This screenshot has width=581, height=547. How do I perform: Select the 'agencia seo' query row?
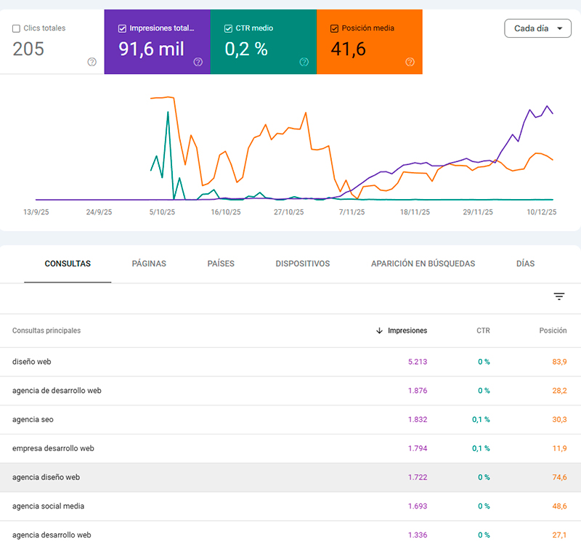pyautogui.click(x=33, y=420)
